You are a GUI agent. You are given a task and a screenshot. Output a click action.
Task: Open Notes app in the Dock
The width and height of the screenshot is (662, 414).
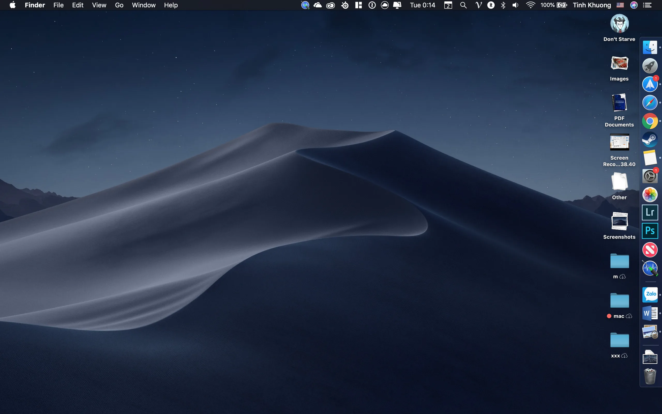650,158
